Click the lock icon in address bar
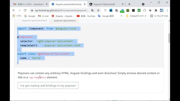Image resolution: width=180 pixels, height=101 pixels. coord(32,10)
